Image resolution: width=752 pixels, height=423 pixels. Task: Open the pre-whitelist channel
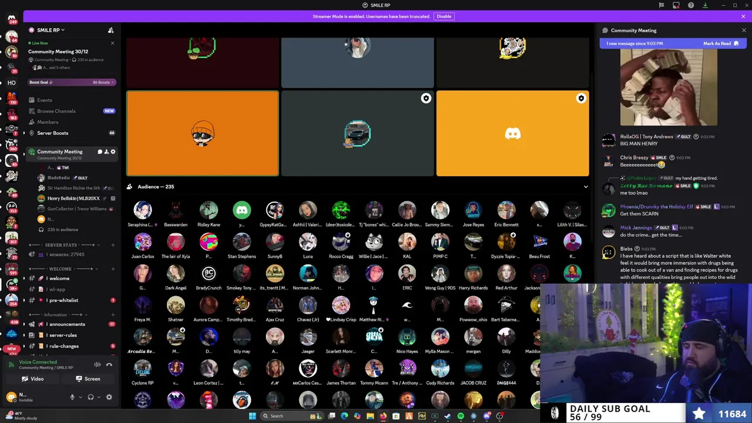point(72,300)
